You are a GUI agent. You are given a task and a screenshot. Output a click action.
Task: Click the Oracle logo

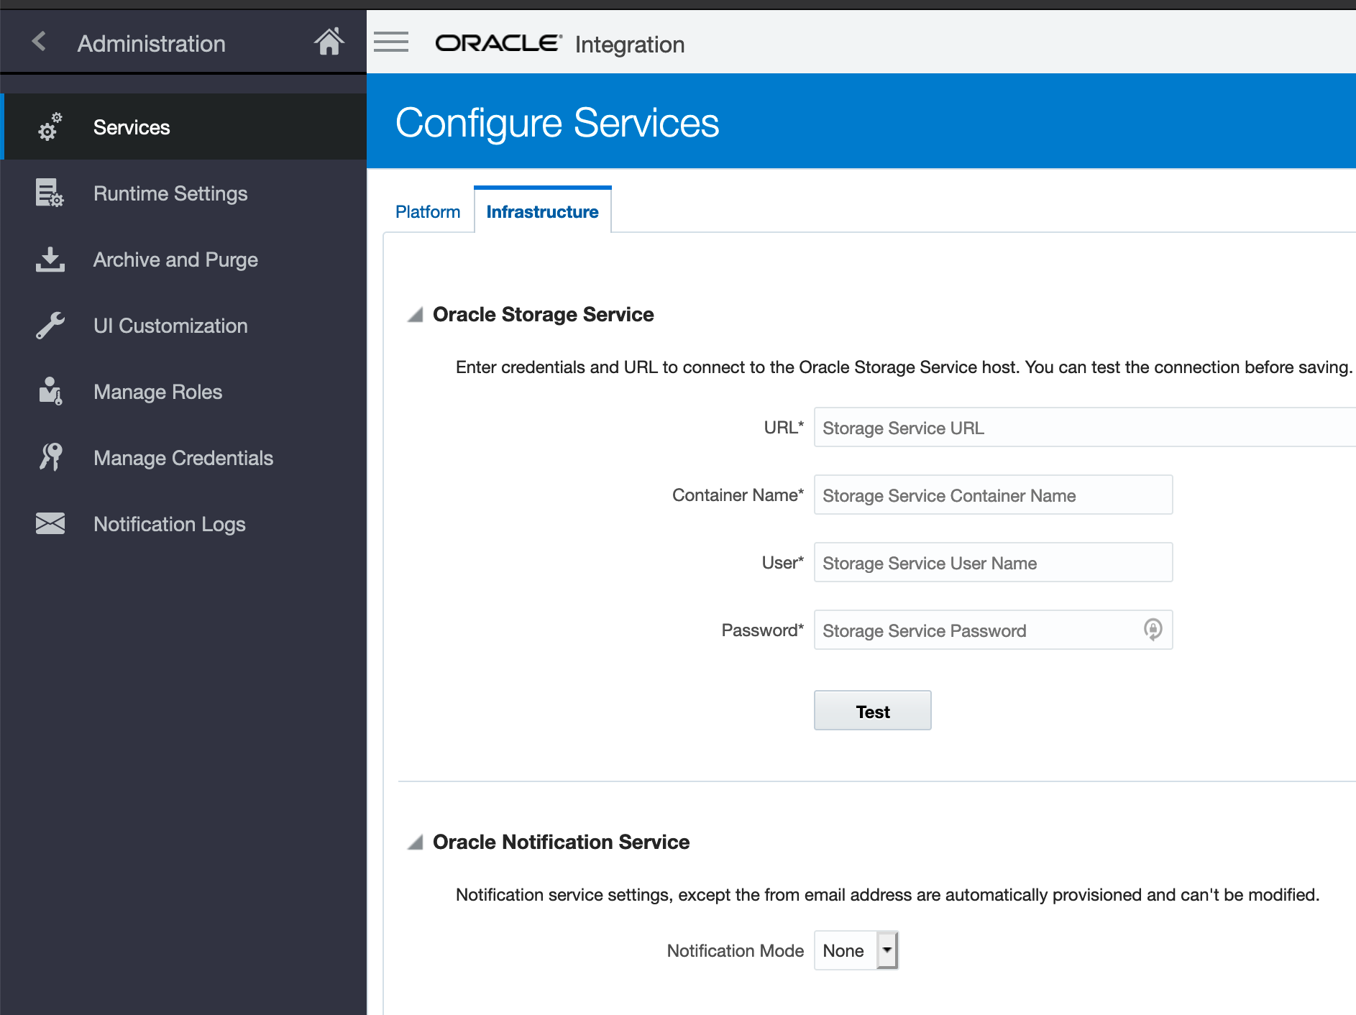[498, 43]
